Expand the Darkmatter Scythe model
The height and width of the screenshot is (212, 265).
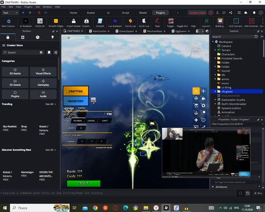215,100
